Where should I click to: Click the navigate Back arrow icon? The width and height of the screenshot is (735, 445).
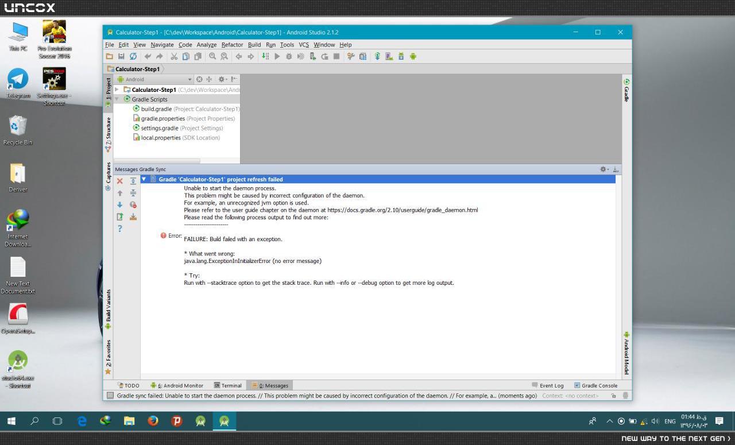click(239, 56)
